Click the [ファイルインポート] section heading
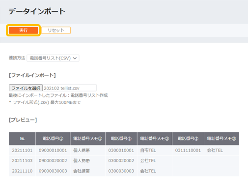248x181 pixels. tap(32, 75)
